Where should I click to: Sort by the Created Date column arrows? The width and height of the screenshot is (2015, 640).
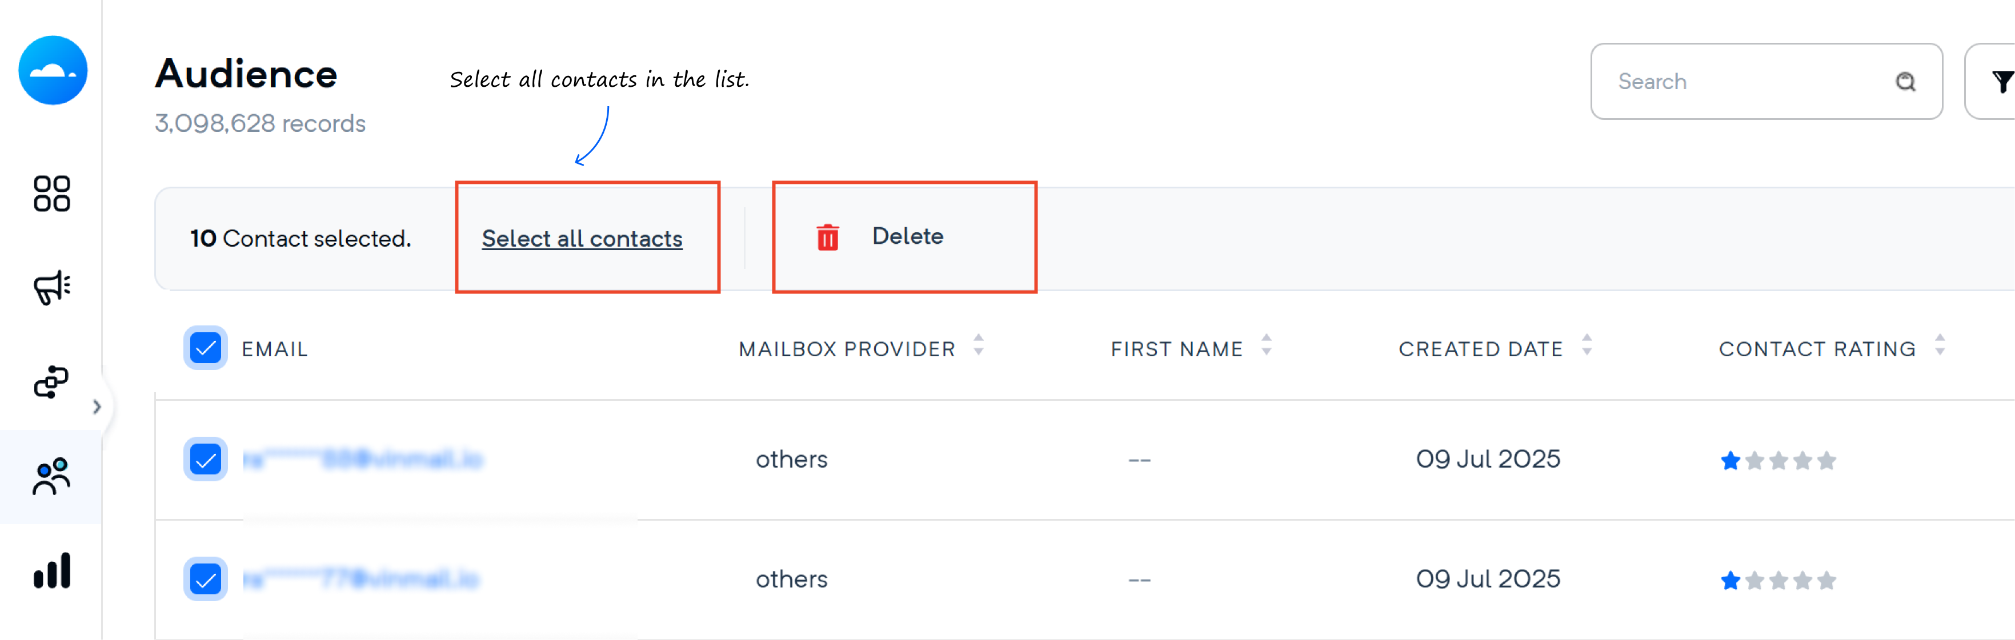[1585, 345]
